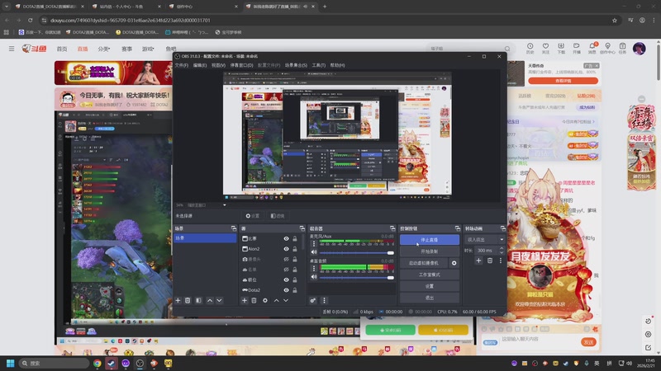This screenshot has height=371, width=661.
Task: Increase transition duration with stepper up
Action: click(502, 248)
